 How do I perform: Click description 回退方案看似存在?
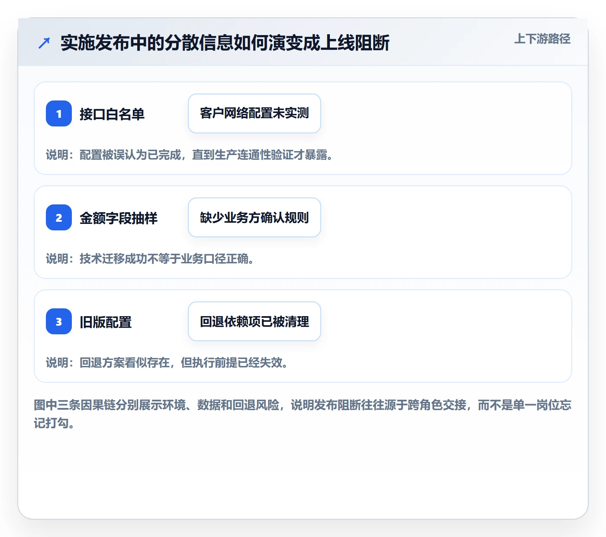click(x=167, y=363)
